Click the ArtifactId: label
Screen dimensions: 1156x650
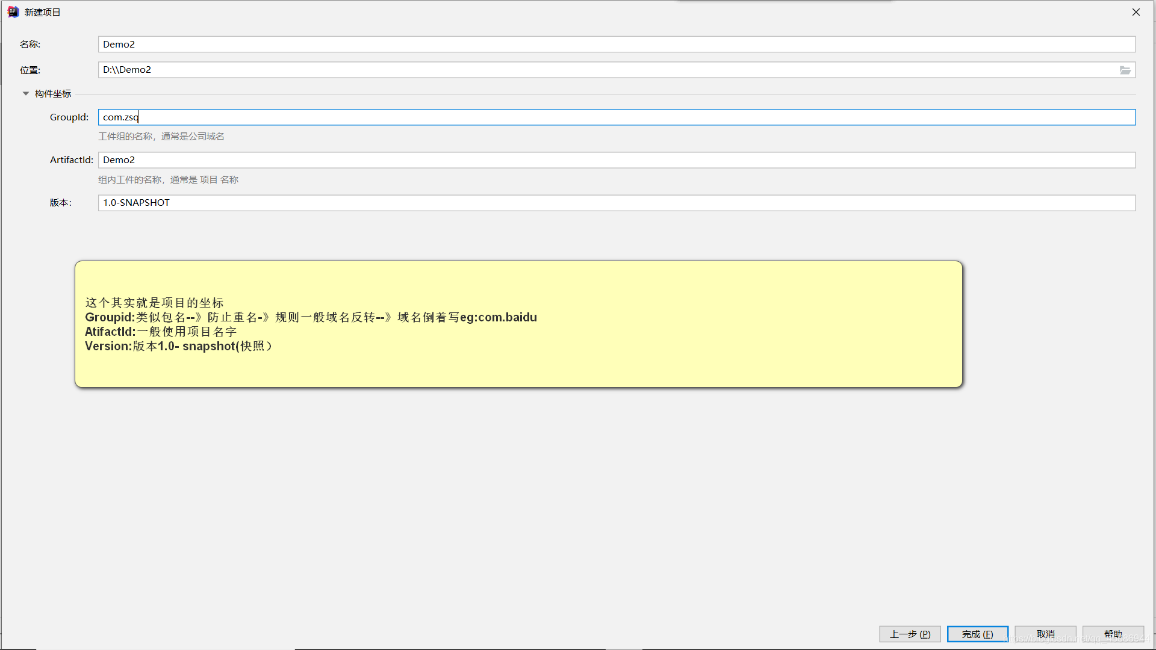[x=72, y=160]
